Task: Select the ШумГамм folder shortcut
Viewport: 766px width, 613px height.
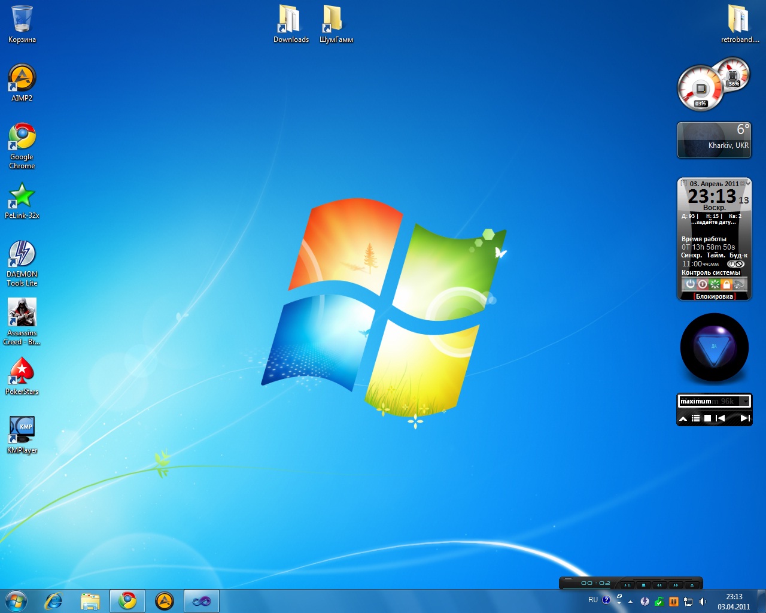Action: (x=336, y=25)
